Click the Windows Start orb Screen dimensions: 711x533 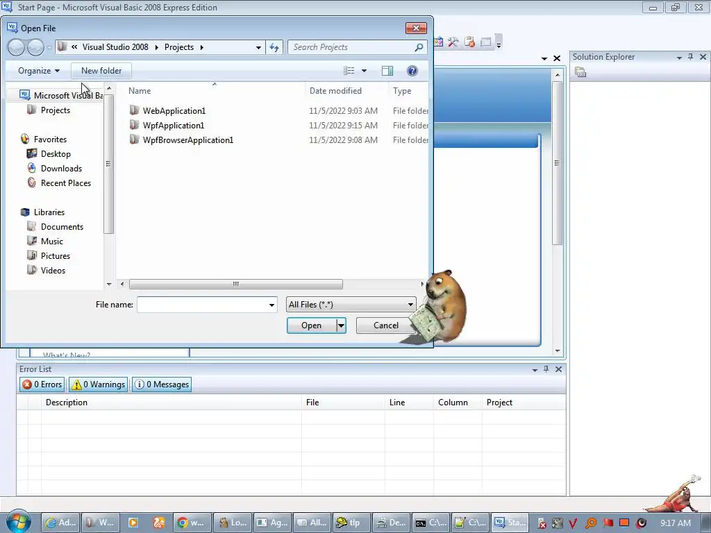19,521
